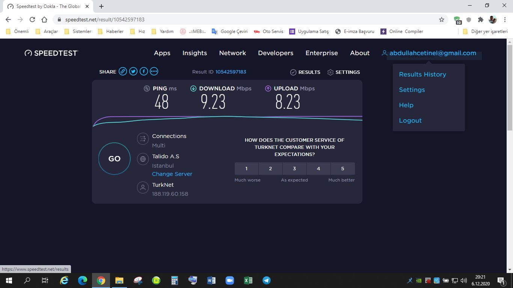Open the Google Çeviri bookmark
The width and height of the screenshot is (513, 288).
tap(229, 31)
